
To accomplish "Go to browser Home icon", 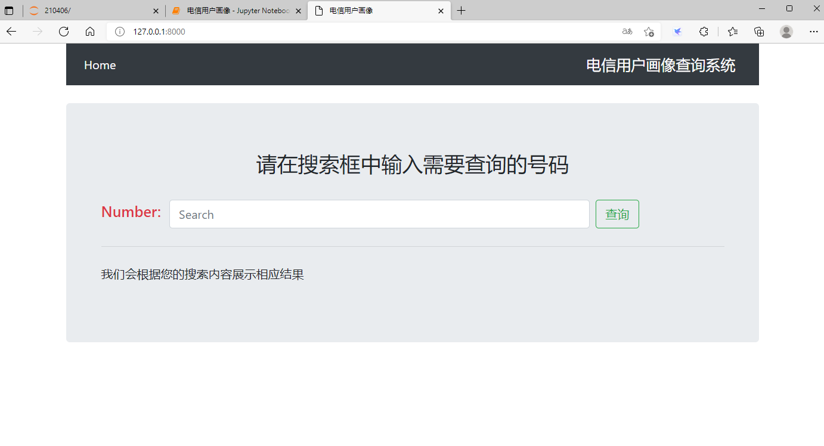I will pyautogui.click(x=90, y=32).
